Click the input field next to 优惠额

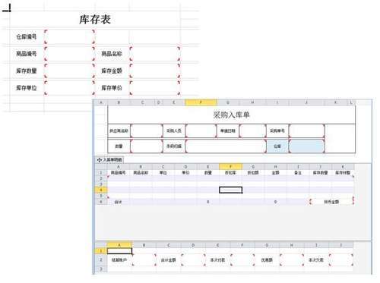click(292, 260)
